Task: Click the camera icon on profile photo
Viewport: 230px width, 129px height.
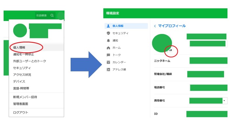Action: tap(170, 50)
